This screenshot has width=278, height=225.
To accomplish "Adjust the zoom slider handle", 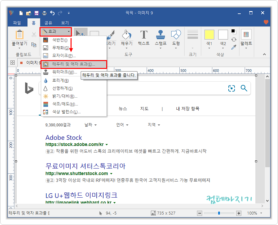I will pyautogui.click(x=219, y=213).
